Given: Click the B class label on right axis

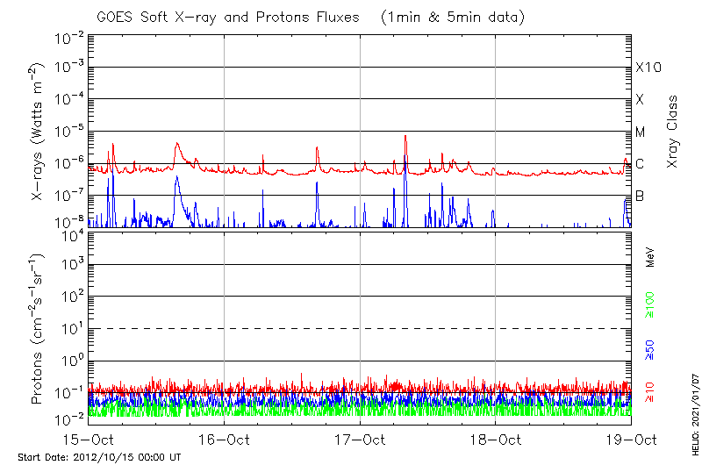Looking at the screenshot, I should (640, 196).
